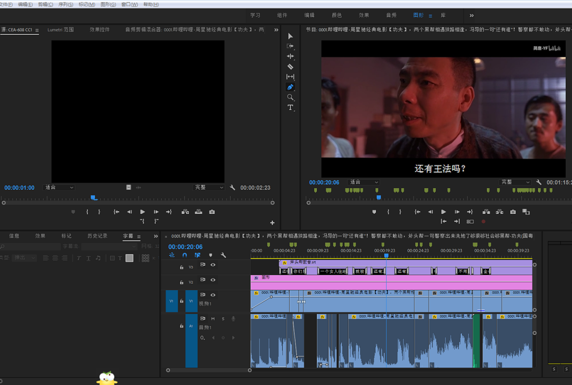Toggle Linked Selection in timeline

[x=197, y=255]
